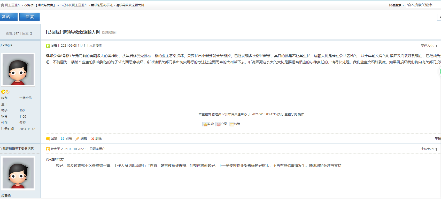Click into the search keyword input field
441x199 pixels.
[423, 5]
